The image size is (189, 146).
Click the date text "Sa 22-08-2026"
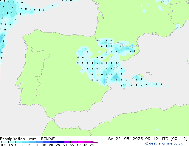pos(126,139)
